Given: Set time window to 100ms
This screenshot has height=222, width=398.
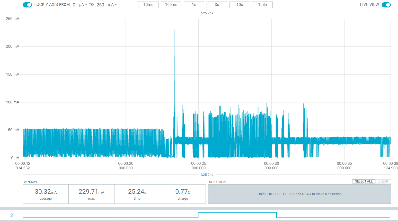Looking at the screenshot, I should point(171,5).
